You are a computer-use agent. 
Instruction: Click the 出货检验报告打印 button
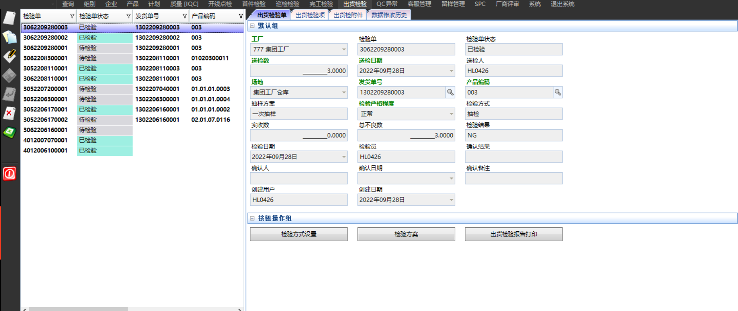(513, 234)
